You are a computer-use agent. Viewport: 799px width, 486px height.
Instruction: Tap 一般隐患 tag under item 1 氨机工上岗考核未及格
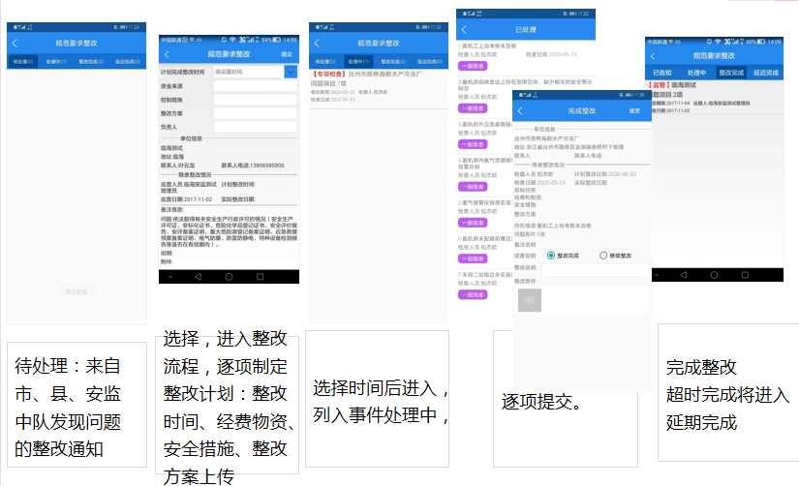click(x=473, y=66)
